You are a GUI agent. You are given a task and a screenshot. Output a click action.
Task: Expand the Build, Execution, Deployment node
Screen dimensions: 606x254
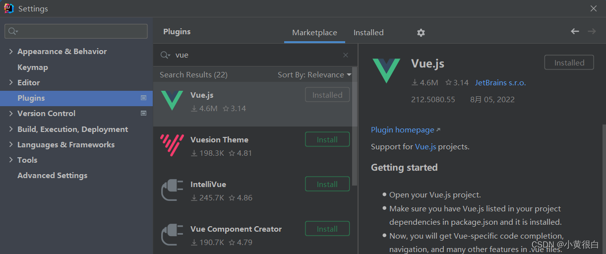coord(11,129)
